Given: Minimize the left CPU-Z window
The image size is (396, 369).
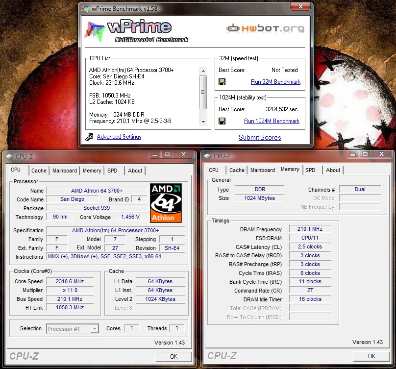Looking at the screenshot, I should (155, 154).
